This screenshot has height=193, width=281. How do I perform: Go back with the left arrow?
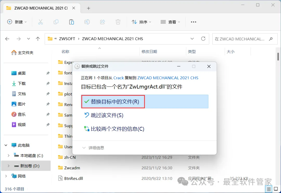(x=7, y=39)
